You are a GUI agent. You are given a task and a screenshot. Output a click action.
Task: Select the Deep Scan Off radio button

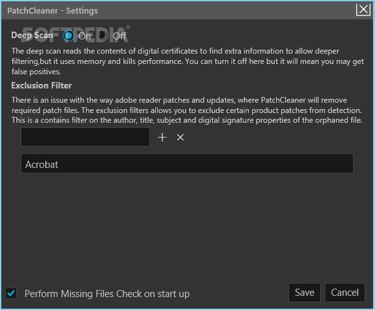[103, 36]
